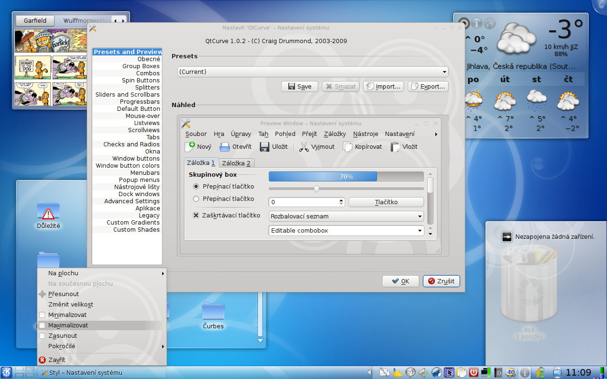Open the KDE application launcher
The width and height of the screenshot is (607, 379).
click(x=7, y=372)
